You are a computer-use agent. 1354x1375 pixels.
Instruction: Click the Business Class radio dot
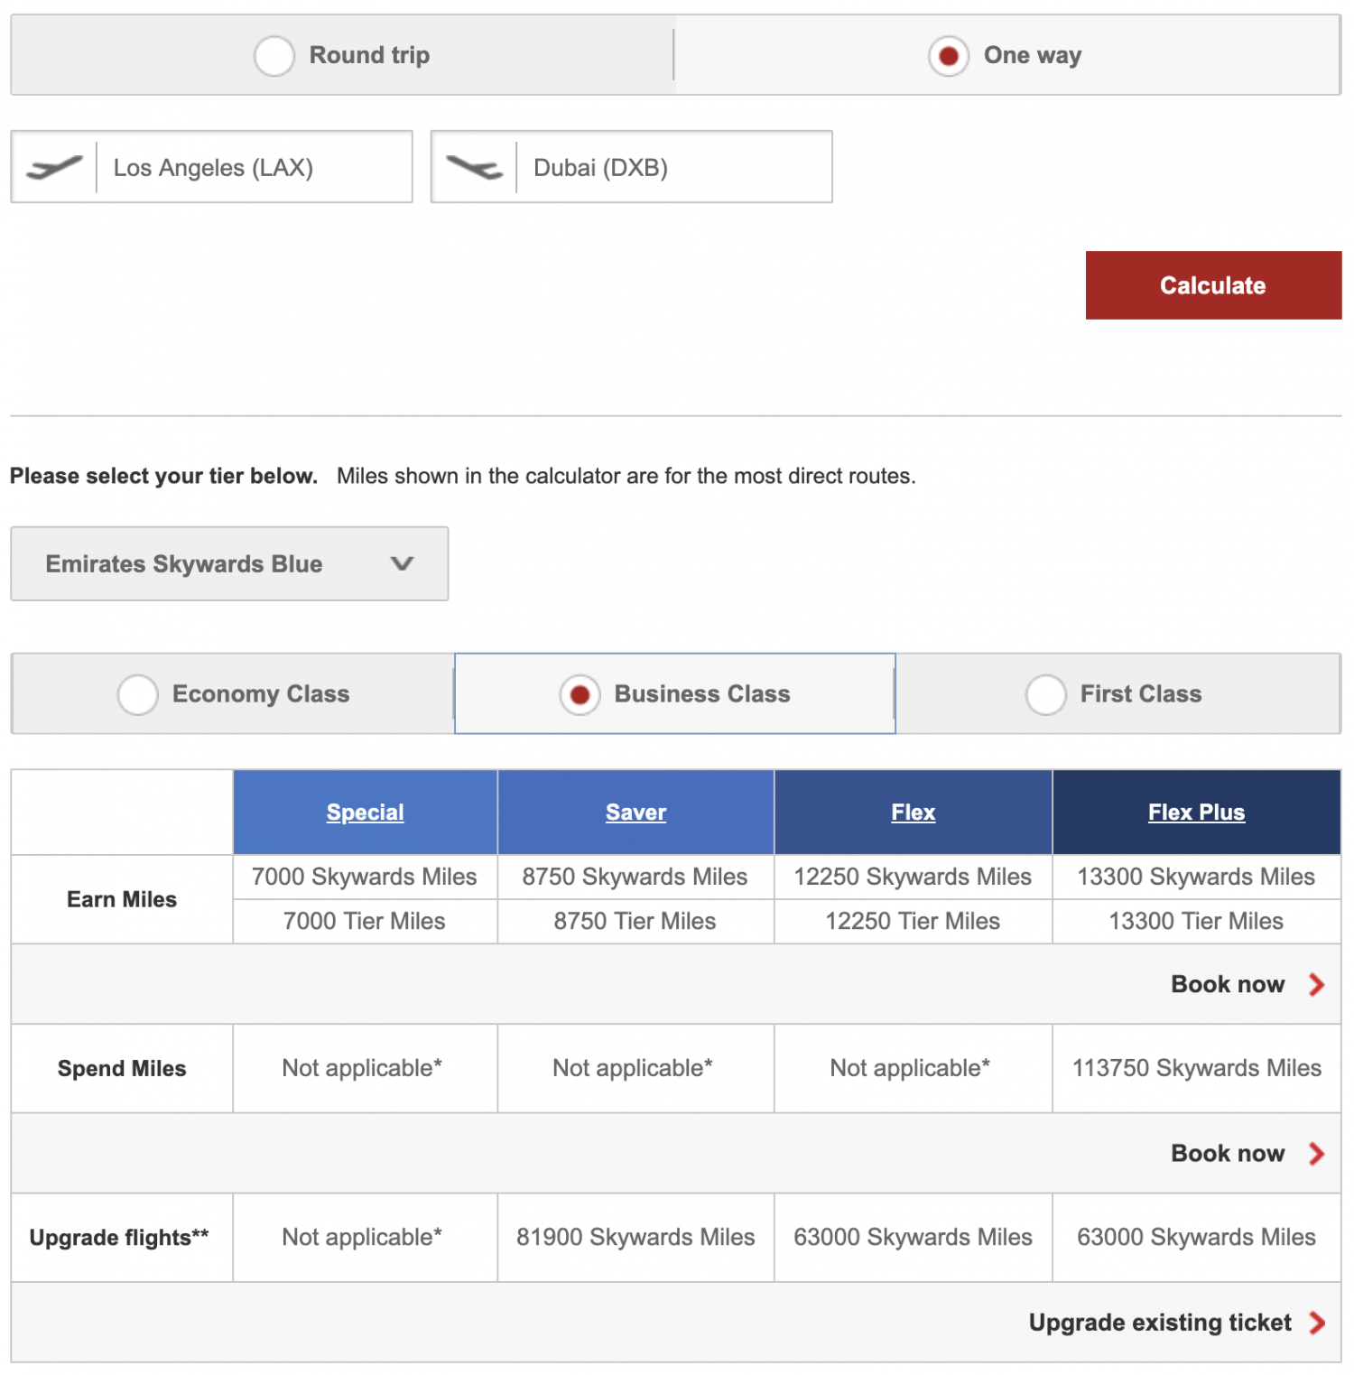point(579,694)
